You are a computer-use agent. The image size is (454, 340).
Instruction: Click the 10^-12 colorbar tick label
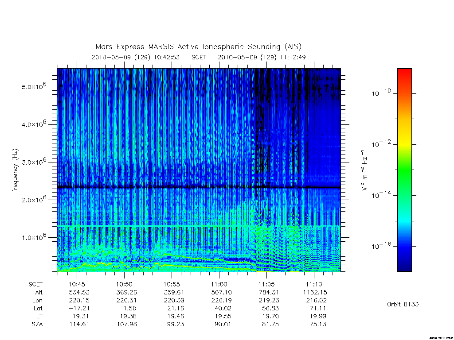(381, 143)
